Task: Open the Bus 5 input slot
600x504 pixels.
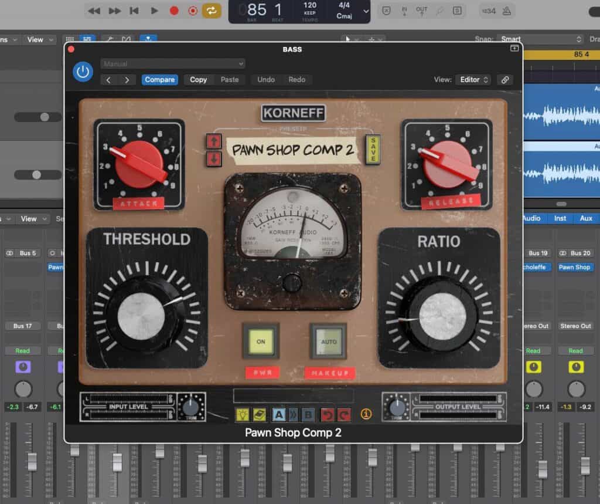Action: pyautogui.click(x=23, y=253)
